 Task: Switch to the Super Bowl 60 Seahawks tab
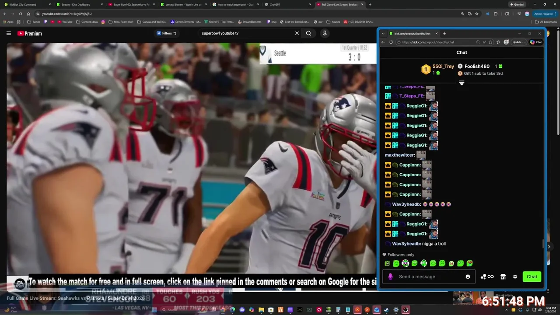click(x=131, y=4)
